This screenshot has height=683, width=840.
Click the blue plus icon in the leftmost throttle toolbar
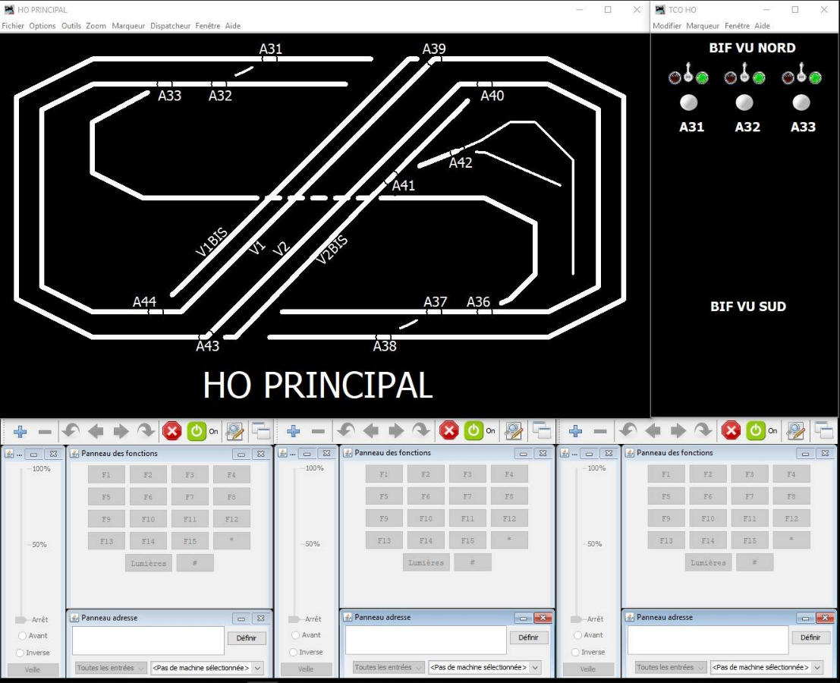tap(20, 432)
